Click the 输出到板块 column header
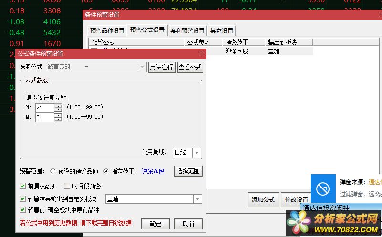The height and width of the screenshot is (237, 382). tap(289, 42)
